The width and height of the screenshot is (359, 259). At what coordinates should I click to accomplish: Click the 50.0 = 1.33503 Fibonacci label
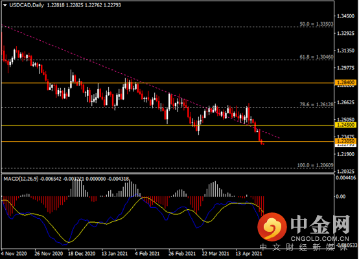pyautogui.click(x=316, y=24)
